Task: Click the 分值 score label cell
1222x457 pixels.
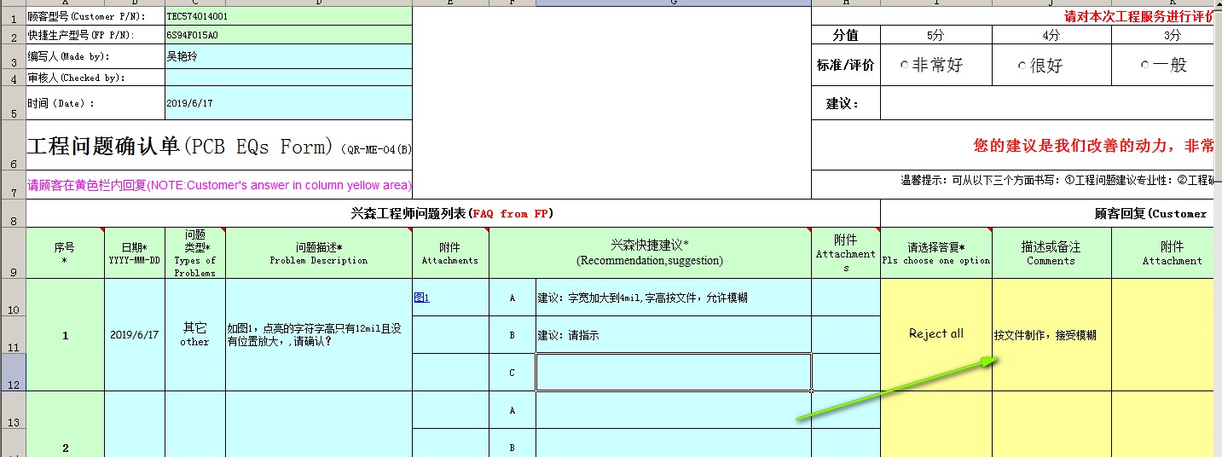Action: [845, 35]
